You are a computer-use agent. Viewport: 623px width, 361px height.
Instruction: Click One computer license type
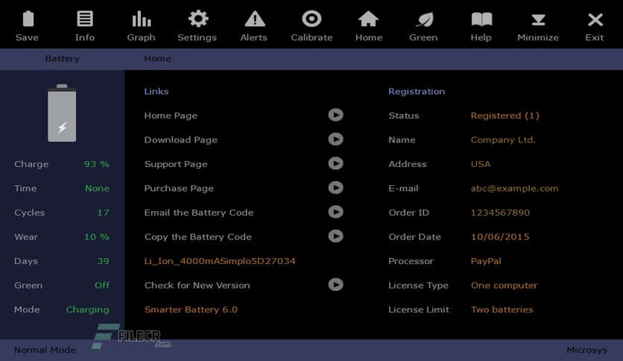point(505,286)
